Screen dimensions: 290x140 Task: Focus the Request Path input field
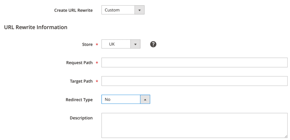[194, 63]
